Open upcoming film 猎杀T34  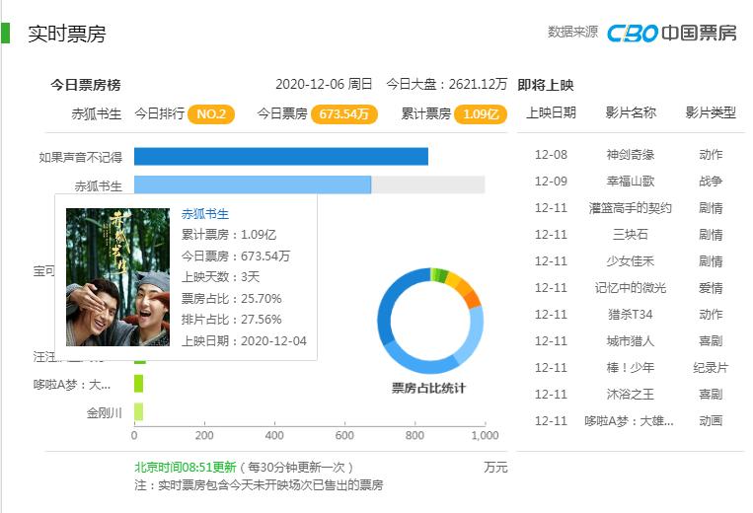(x=630, y=315)
